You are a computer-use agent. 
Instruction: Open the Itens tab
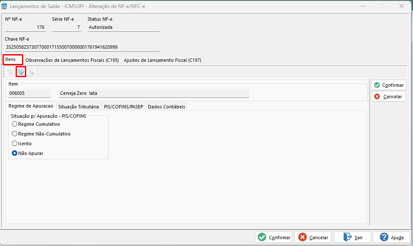pyautogui.click(x=13, y=60)
